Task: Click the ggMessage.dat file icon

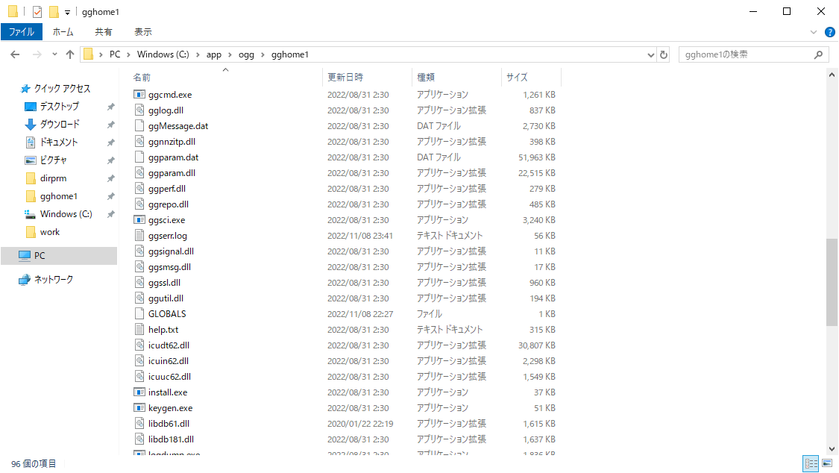Action: [139, 126]
